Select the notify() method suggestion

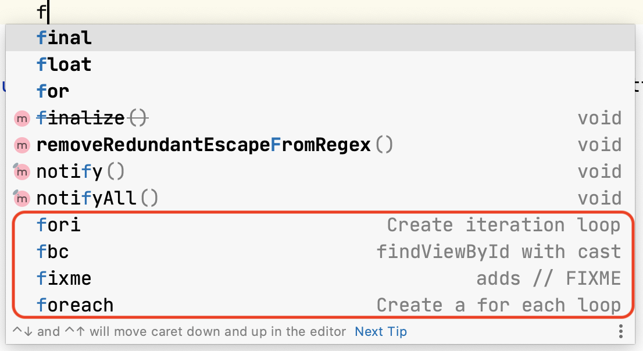[81, 171]
